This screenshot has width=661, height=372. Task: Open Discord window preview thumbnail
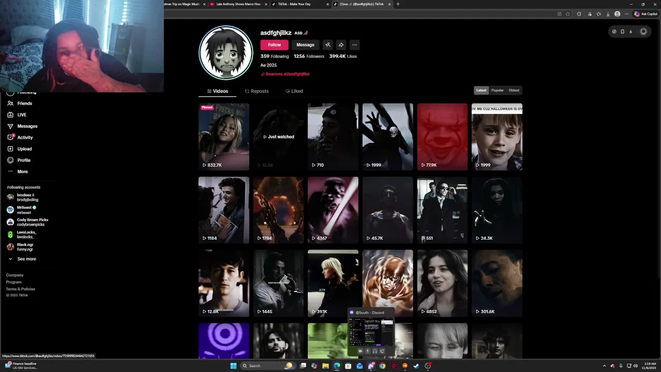pos(371,332)
